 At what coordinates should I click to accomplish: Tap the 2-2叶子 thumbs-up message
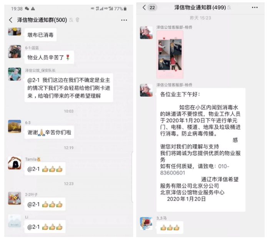45,204
